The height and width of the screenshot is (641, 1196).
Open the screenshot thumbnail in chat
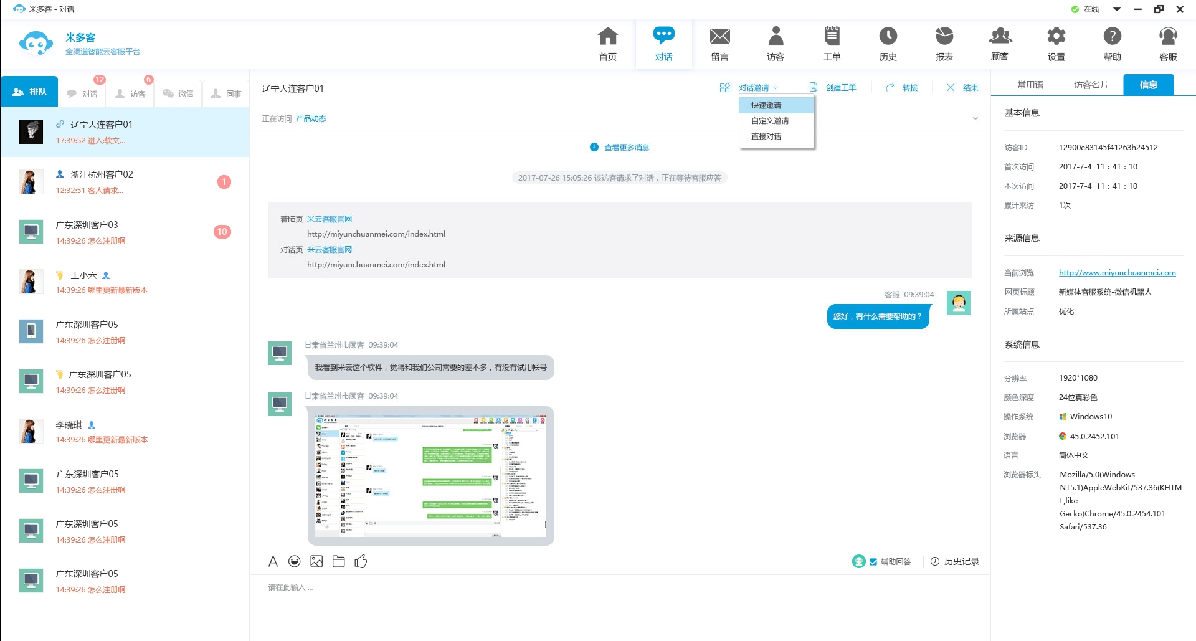point(430,475)
